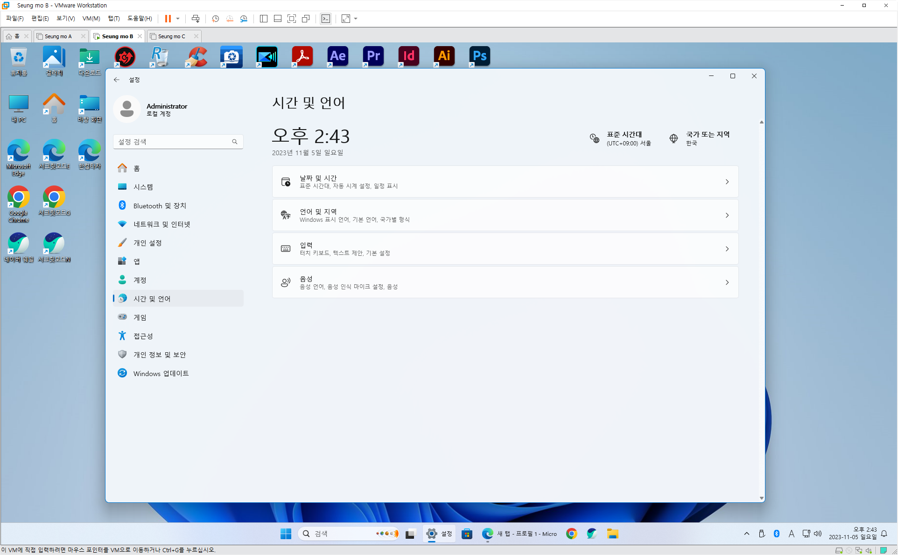
Task: Expand the 날짜 및 시간 settings row
Action: [505, 182]
